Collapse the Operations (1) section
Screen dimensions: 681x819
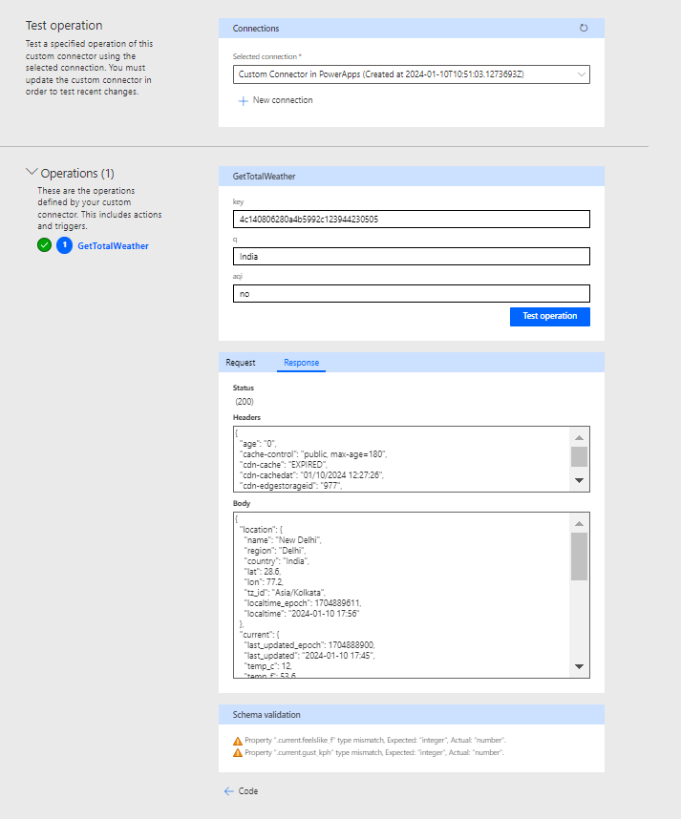[x=32, y=173]
